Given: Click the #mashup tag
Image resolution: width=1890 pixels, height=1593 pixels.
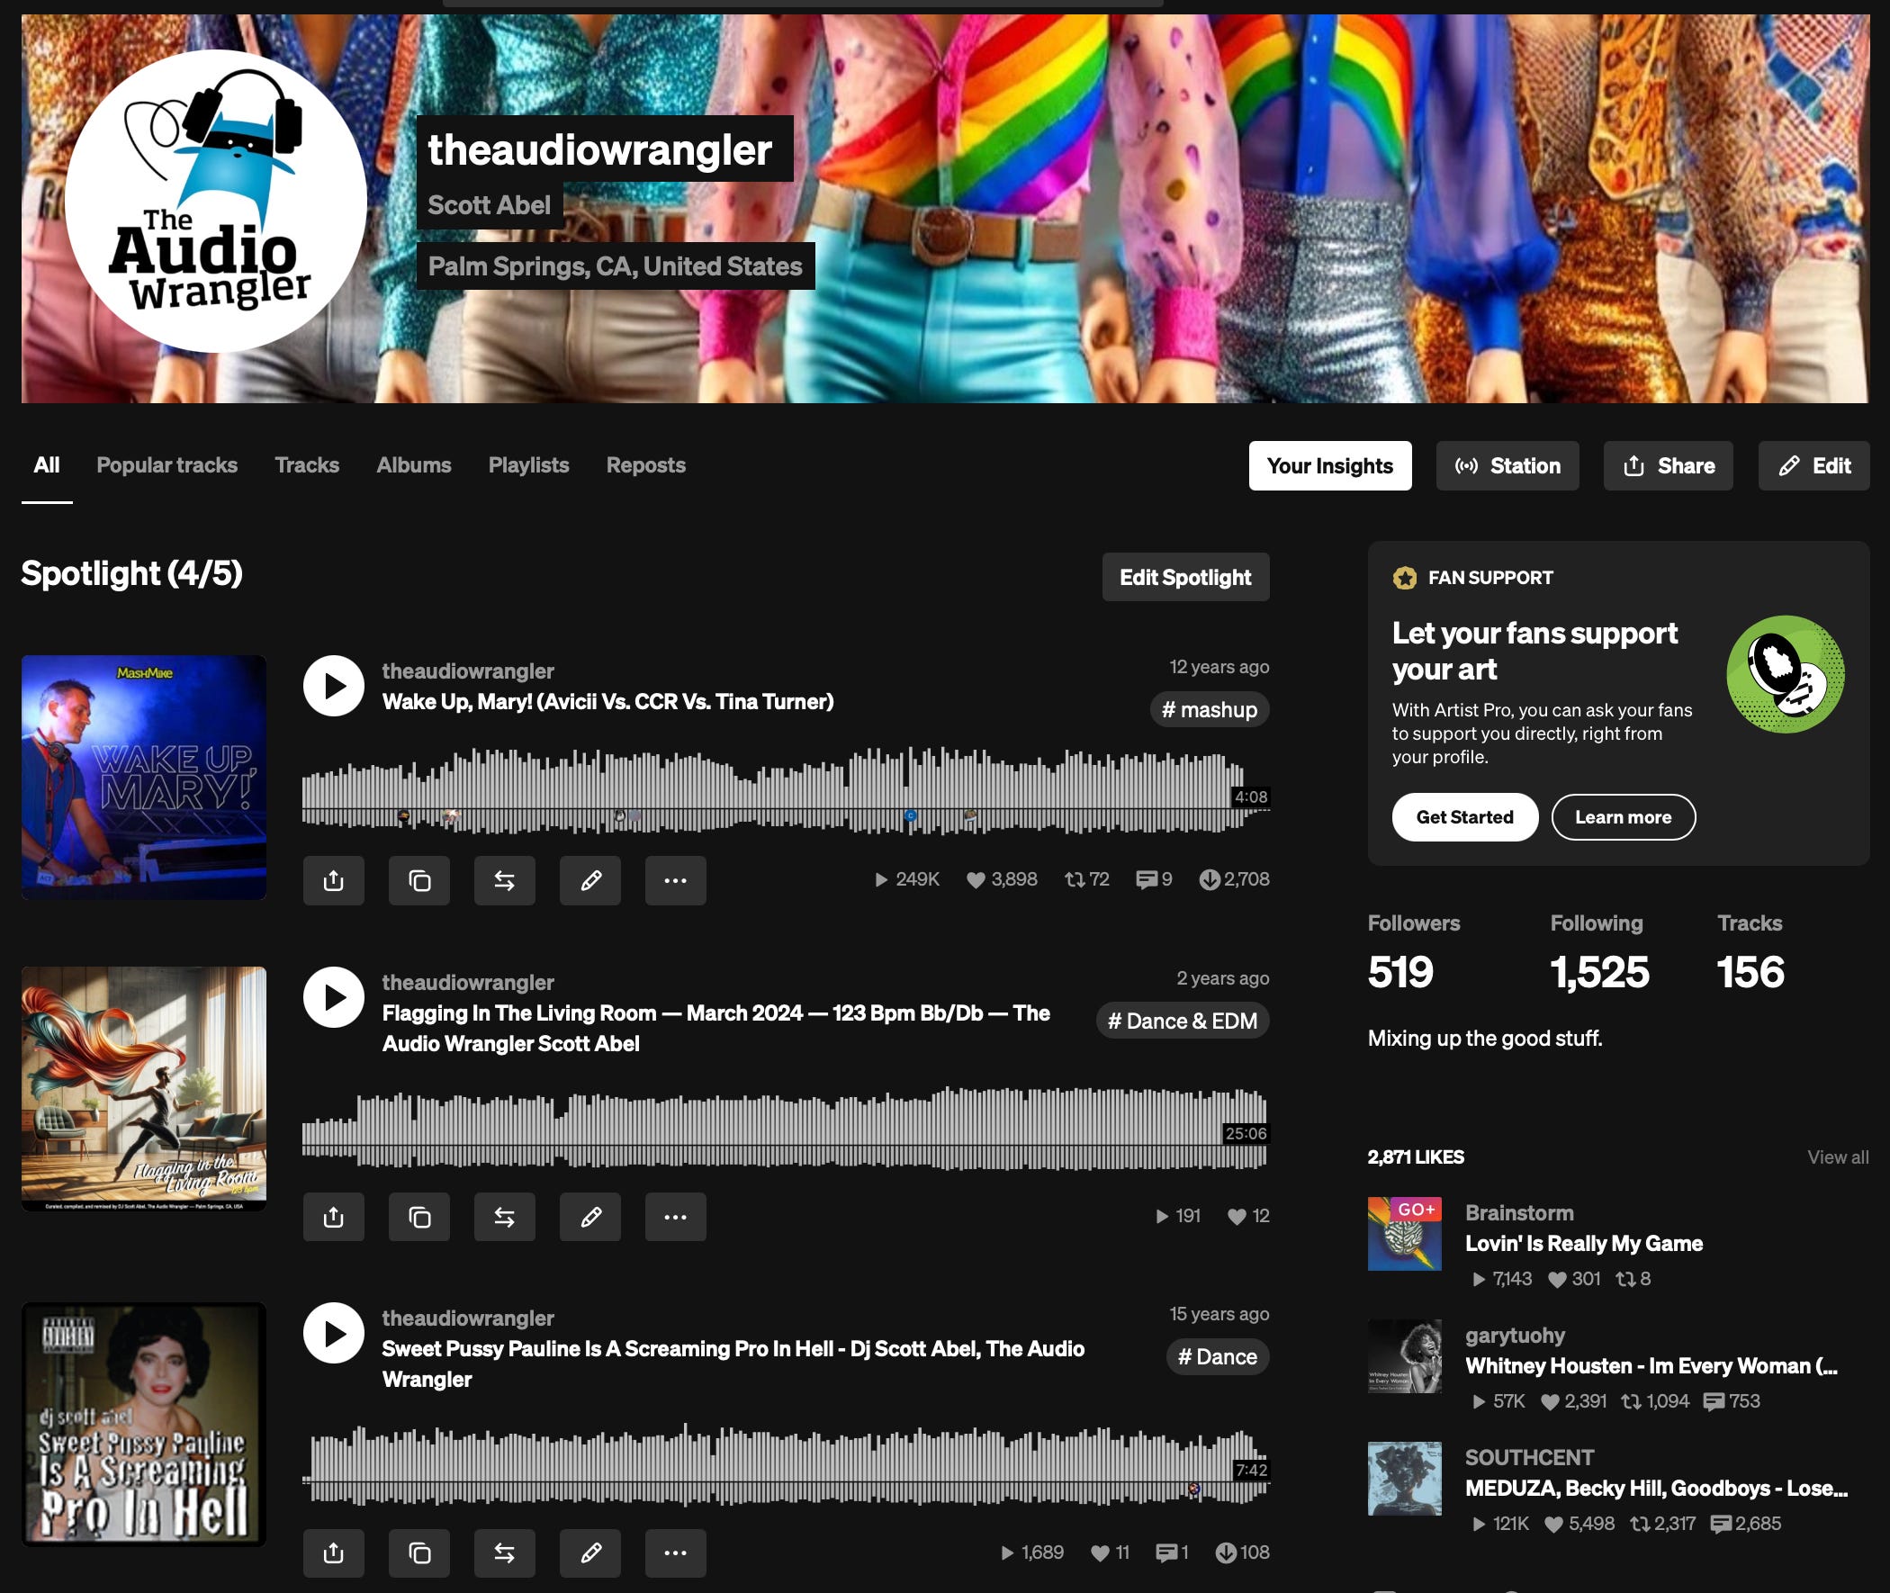Looking at the screenshot, I should point(1209,710).
